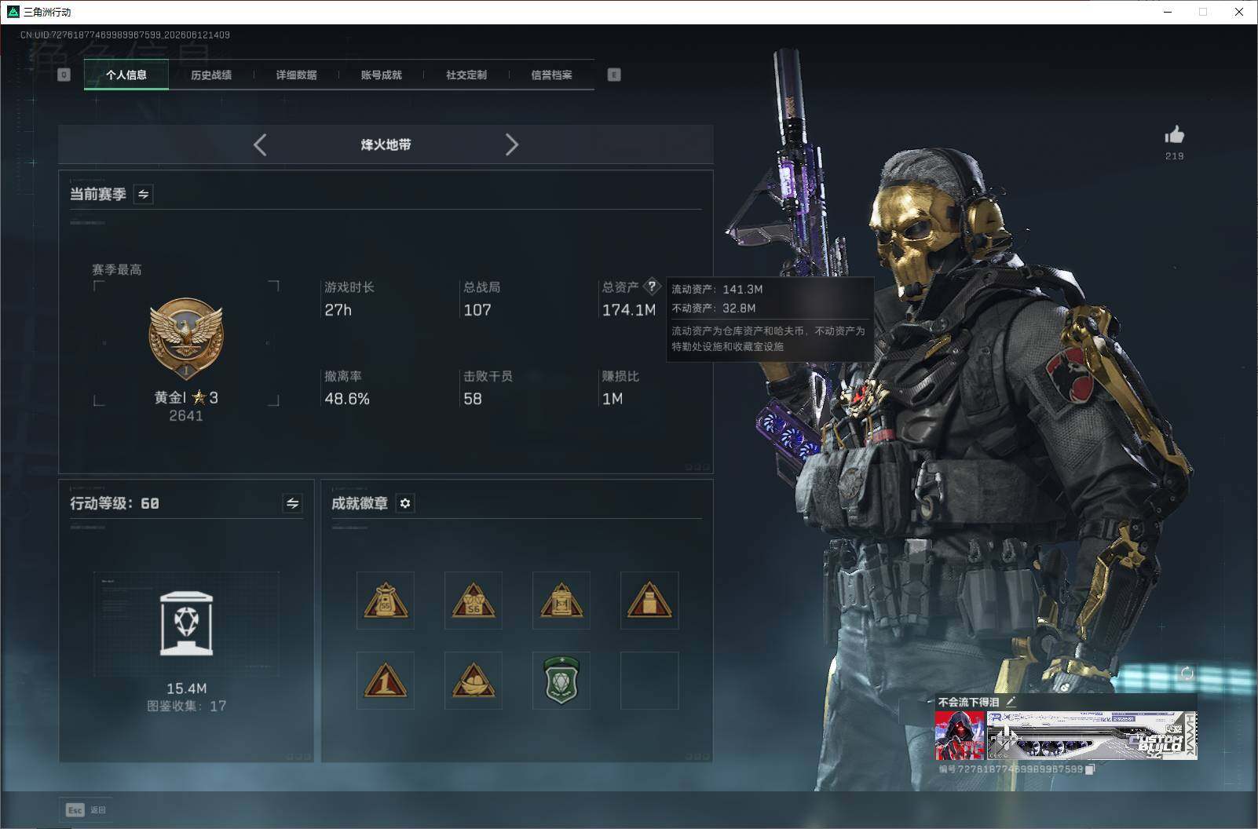Go to previous game mode with left chevron
This screenshot has width=1258, height=829.
260,144
